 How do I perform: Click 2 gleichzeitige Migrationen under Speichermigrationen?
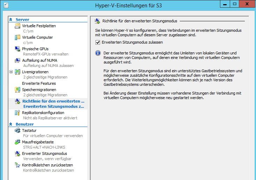click(x=45, y=95)
